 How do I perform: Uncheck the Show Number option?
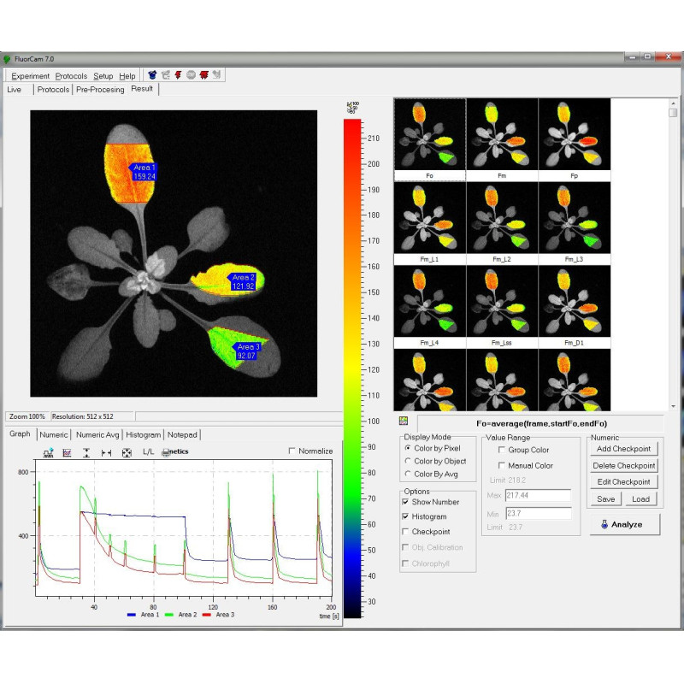(406, 502)
